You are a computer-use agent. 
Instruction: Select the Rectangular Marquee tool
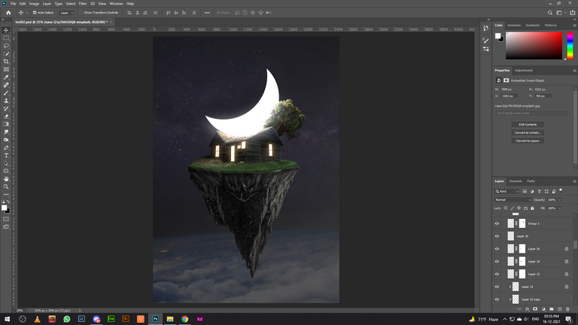pyautogui.click(x=6, y=38)
